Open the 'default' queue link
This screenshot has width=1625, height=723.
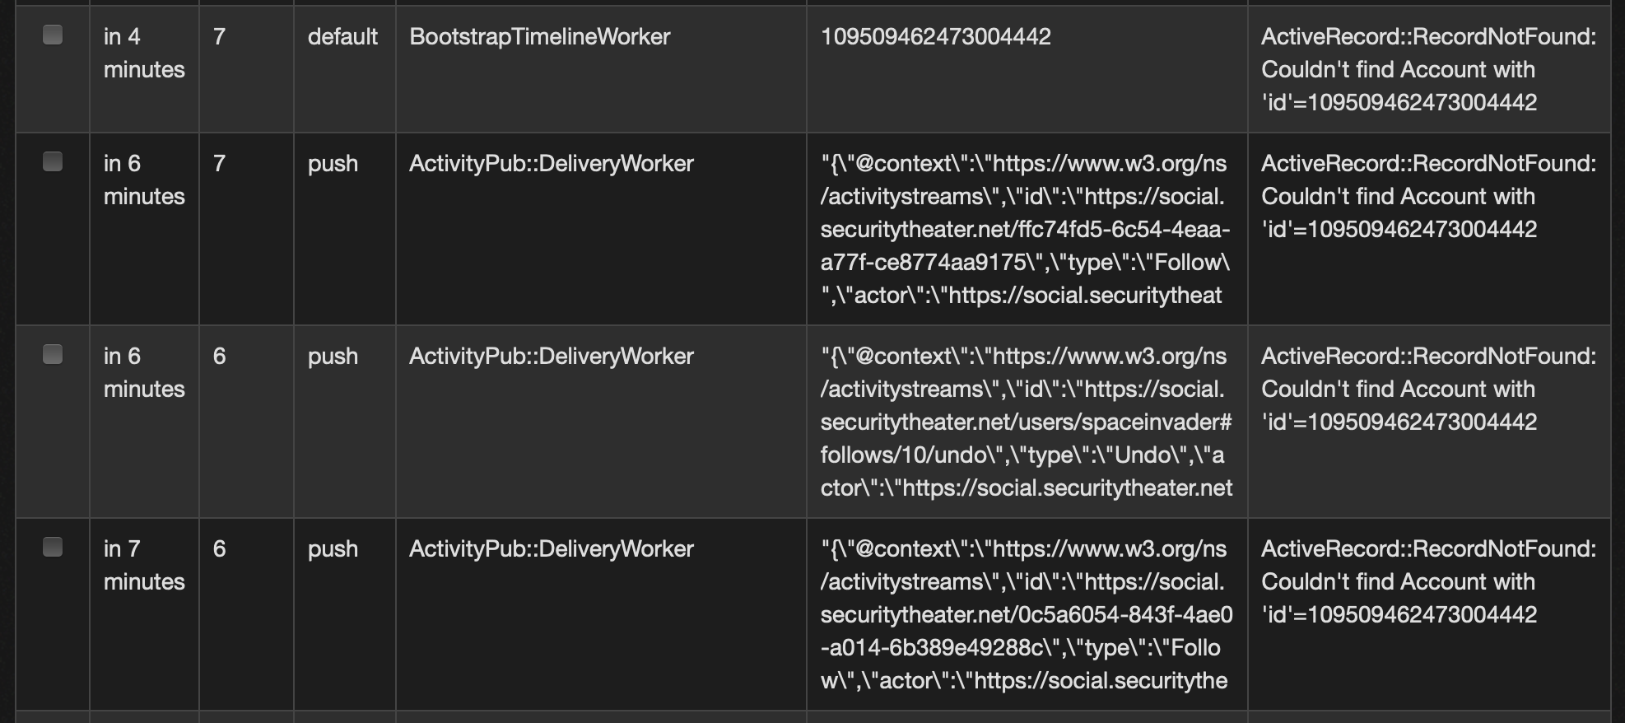coord(342,36)
